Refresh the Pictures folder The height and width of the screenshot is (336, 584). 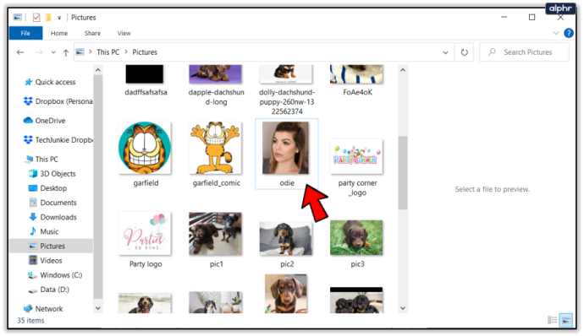point(464,52)
